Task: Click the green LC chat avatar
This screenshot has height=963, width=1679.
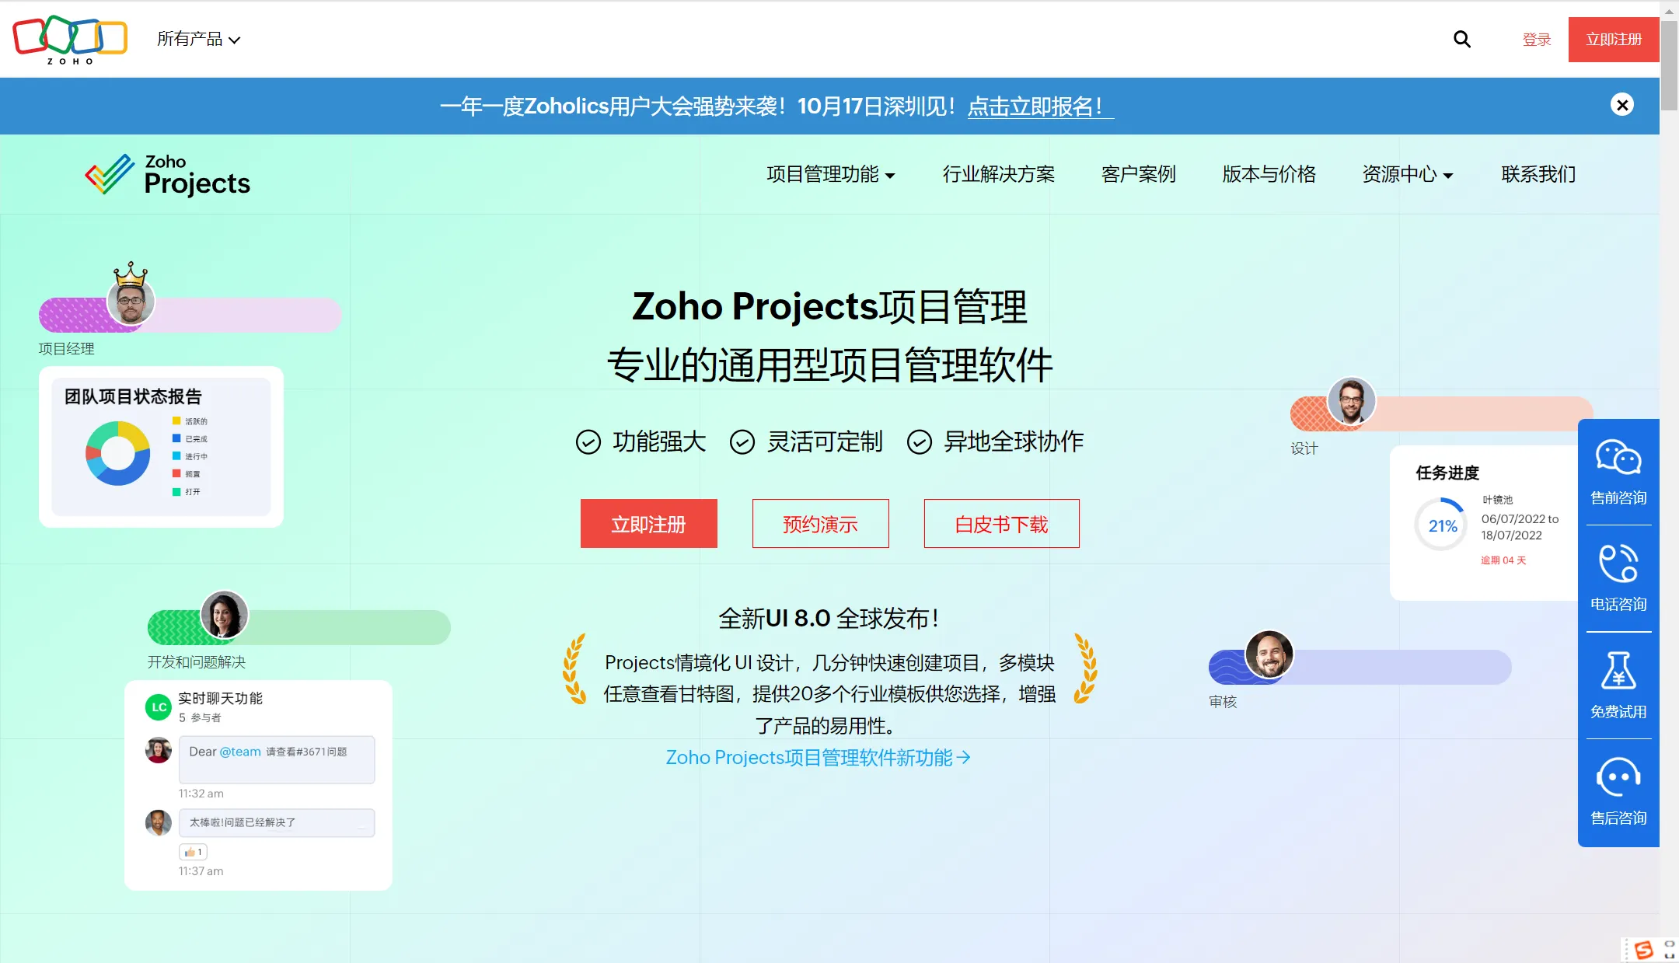Action: 159,707
